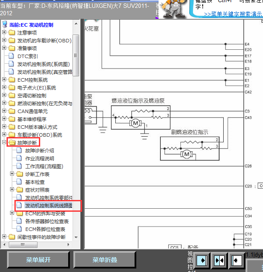Open 工作流程(流程图) page

click(44, 166)
